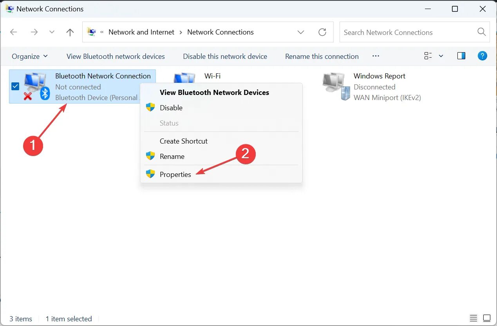This screenshot has height=326, width=497.
Task: Toggle the preview pane icon
Action: 461,56
